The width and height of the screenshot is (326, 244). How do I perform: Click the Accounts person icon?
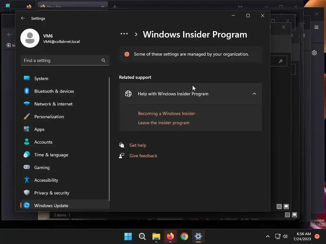pos(27,142)
